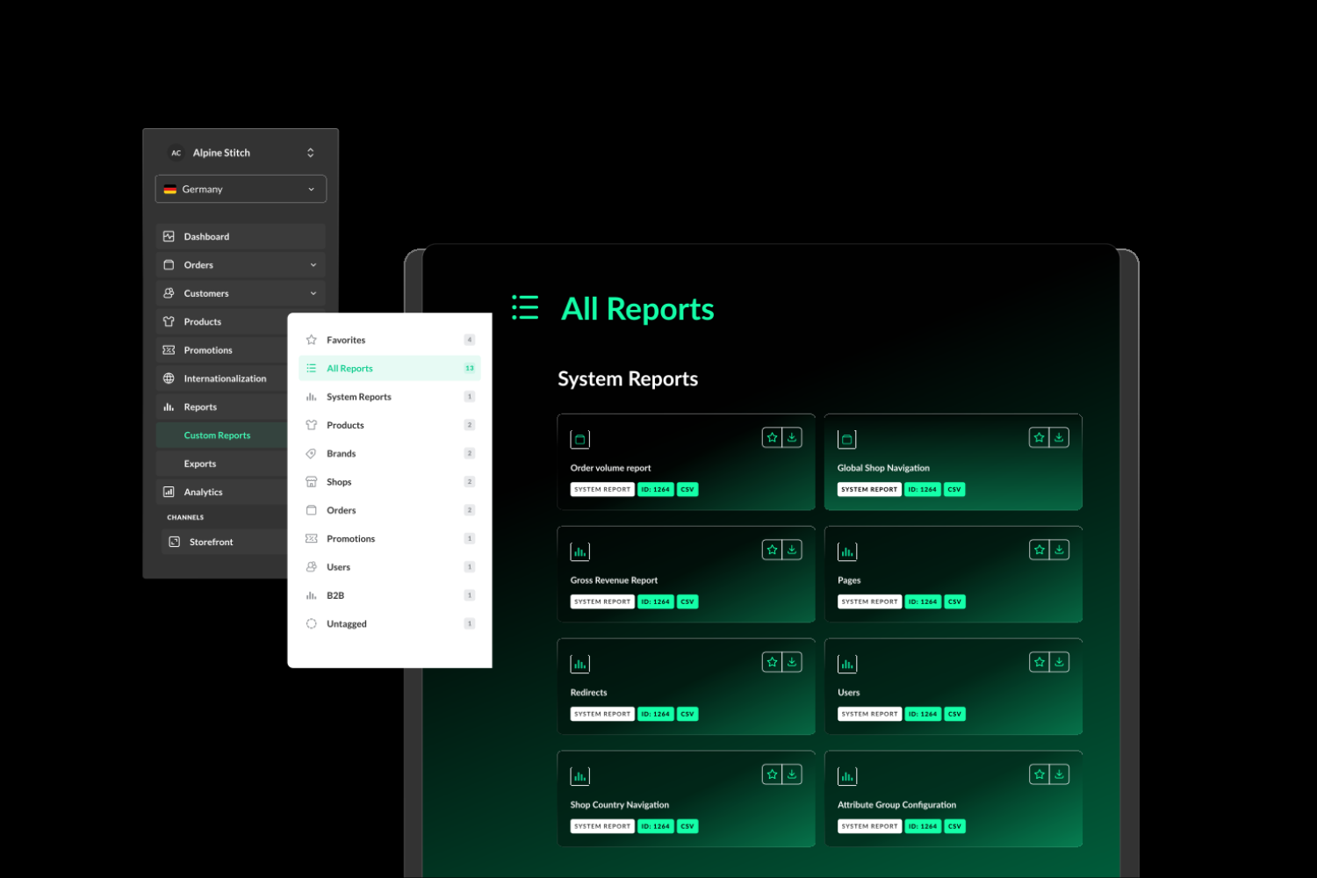This screenshot has height=878, width=1317.
Task: Select Reports in the sidebar
Action: click(222, 407)
